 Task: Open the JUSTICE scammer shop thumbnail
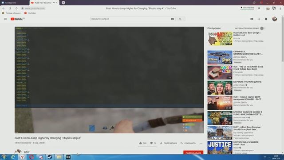pos(220,148)
